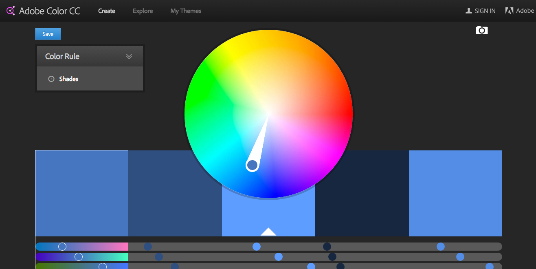Click the Sign In user icon
Screen dimensions: 536x269
tap(468, 11)
